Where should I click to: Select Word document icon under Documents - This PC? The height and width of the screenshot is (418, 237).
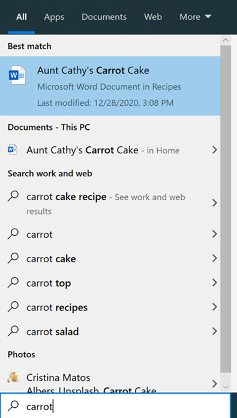(13, 150)
